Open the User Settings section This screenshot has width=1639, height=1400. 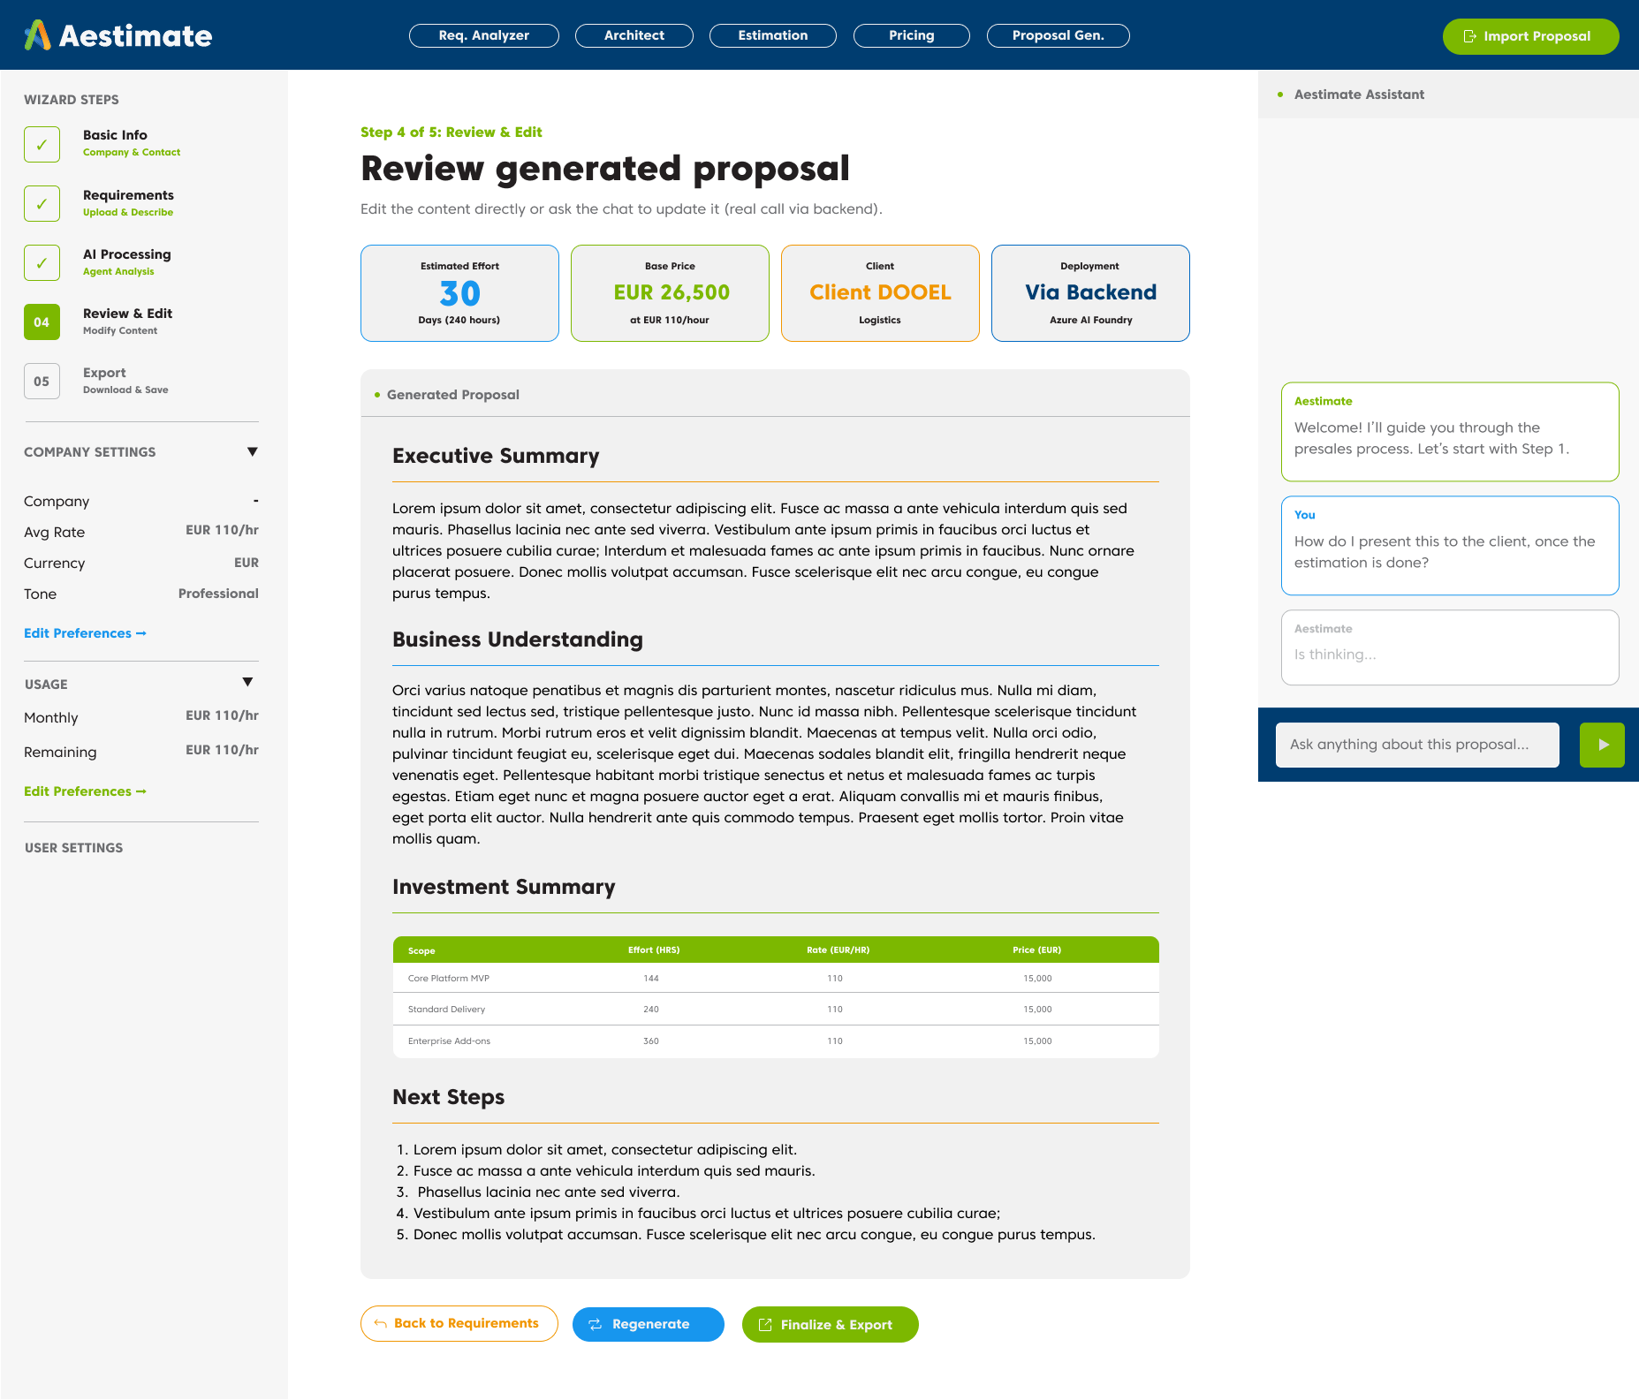tap(74, 848)
